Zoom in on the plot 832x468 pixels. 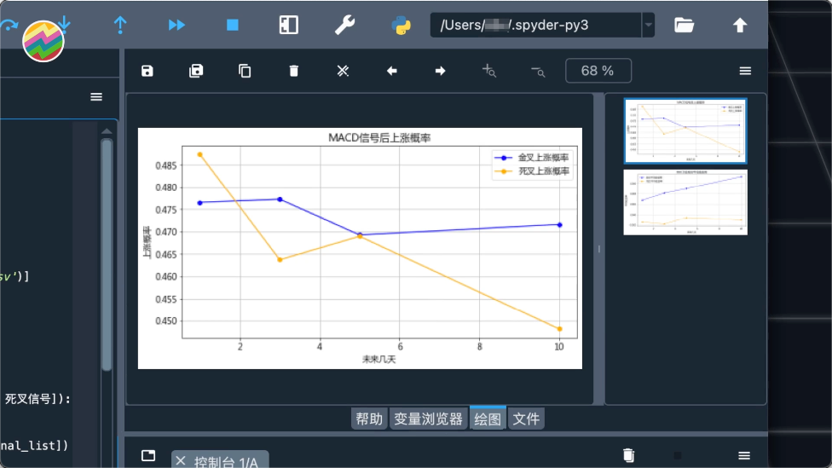(489, 71)
